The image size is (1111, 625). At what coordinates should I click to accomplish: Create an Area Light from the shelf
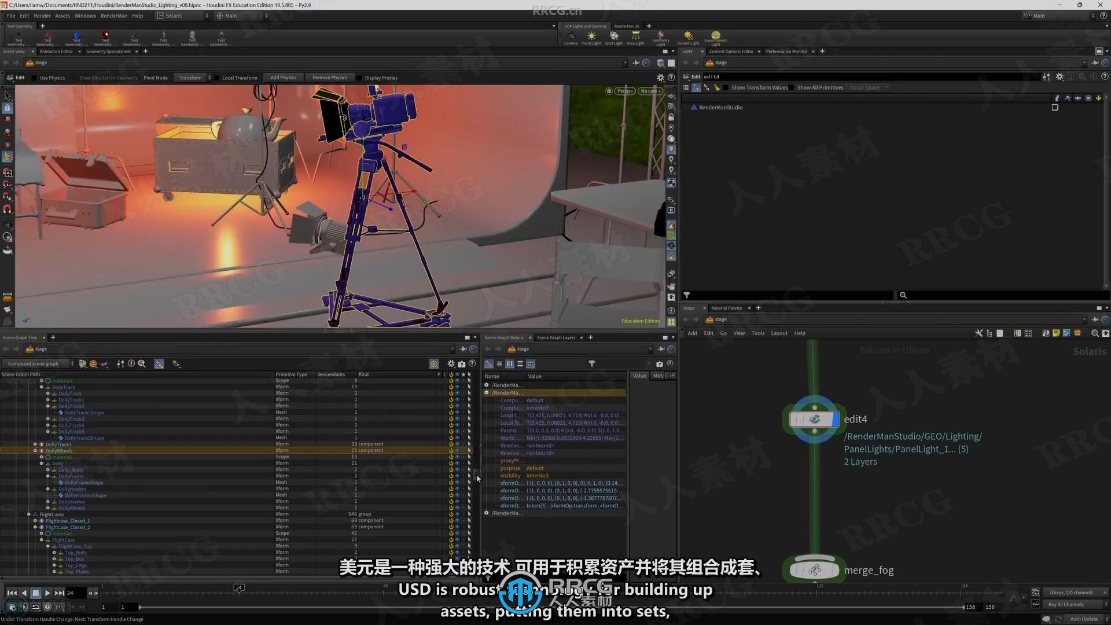point(635,38)
